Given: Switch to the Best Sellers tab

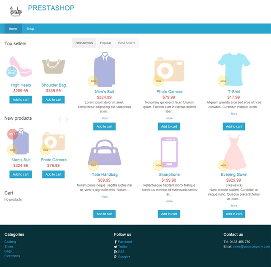Looking at the screenshot, I should (126, 43).
